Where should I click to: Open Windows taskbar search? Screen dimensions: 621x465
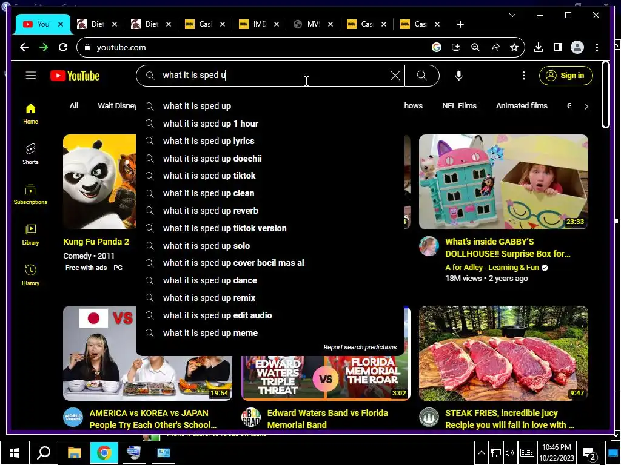point(44,452)
